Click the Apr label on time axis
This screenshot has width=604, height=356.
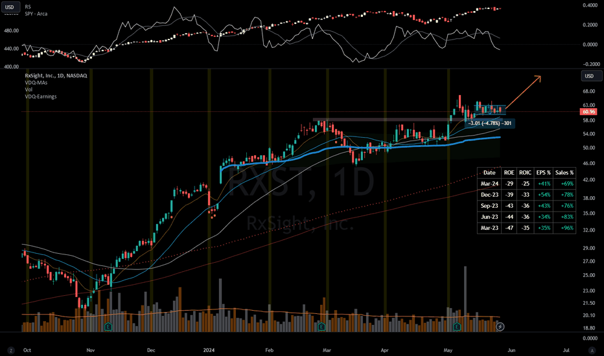(x=384, y=350)
